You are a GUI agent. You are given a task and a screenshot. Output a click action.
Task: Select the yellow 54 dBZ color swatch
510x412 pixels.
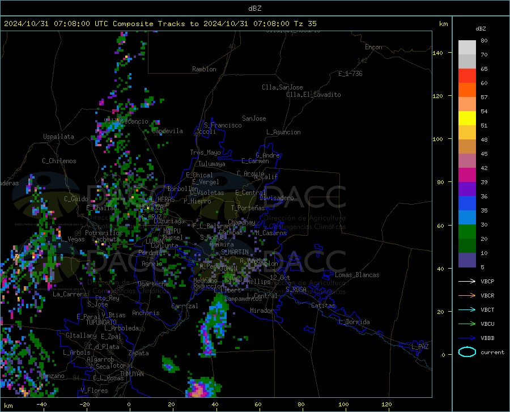pos(467,118)
